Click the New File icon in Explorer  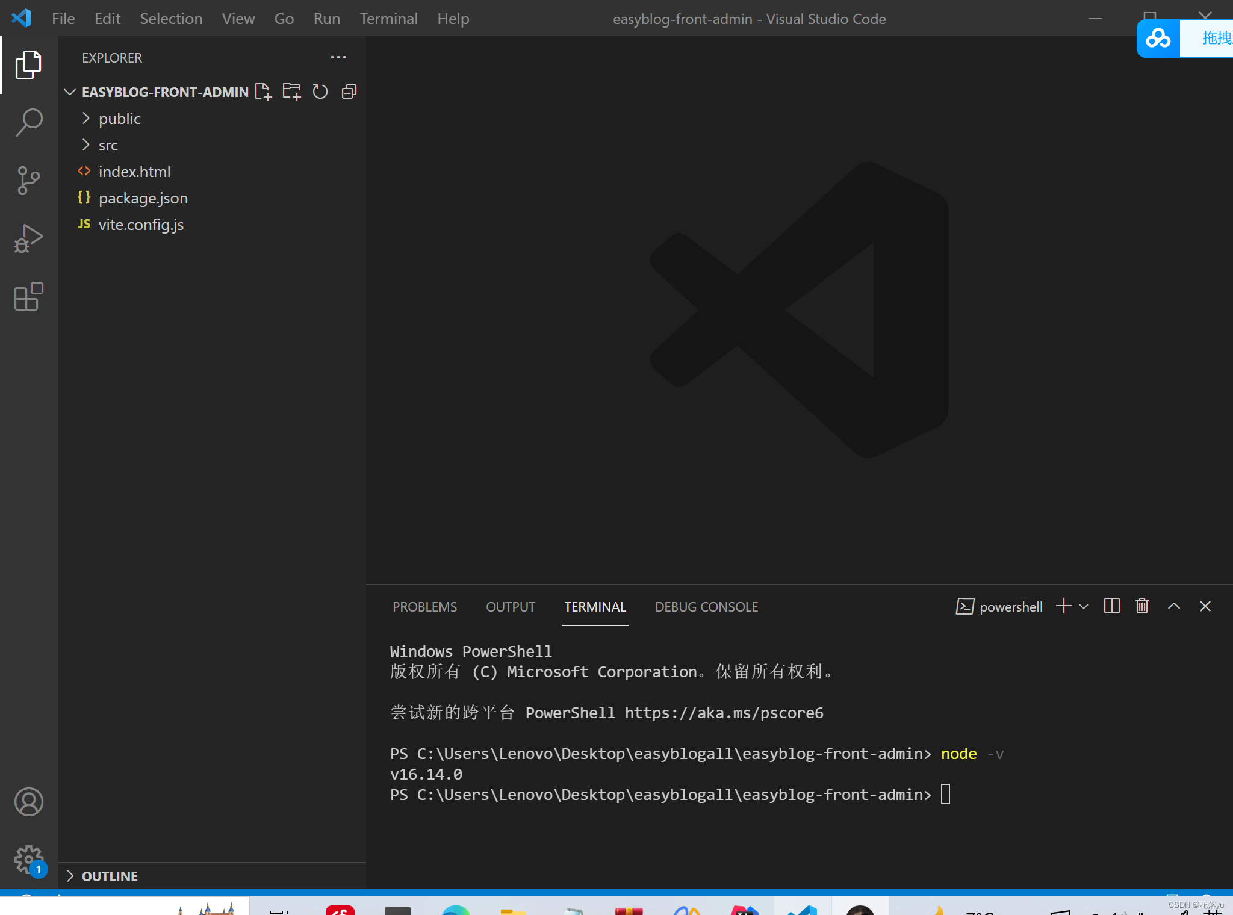click(263, 91)
